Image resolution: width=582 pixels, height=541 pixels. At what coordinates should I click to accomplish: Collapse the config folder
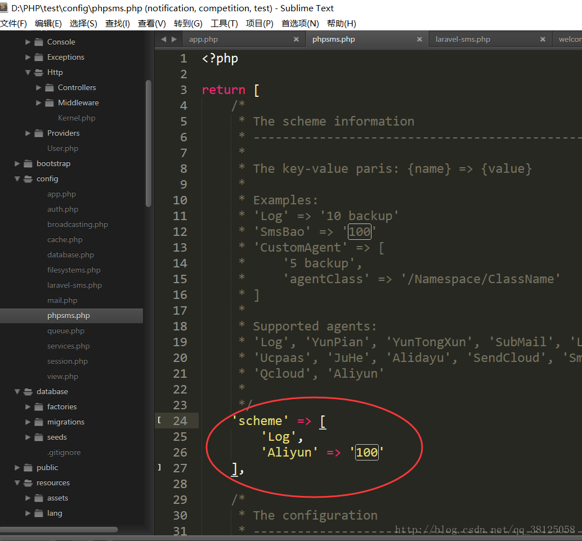(x=17, y=179)
